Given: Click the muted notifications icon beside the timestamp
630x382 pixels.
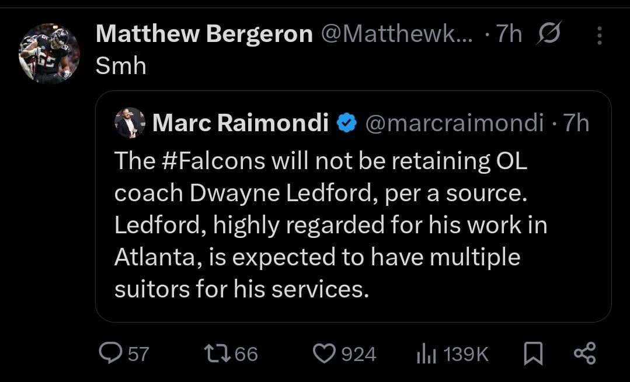Looking at the screenshot, I should click(x=548, y=34).
